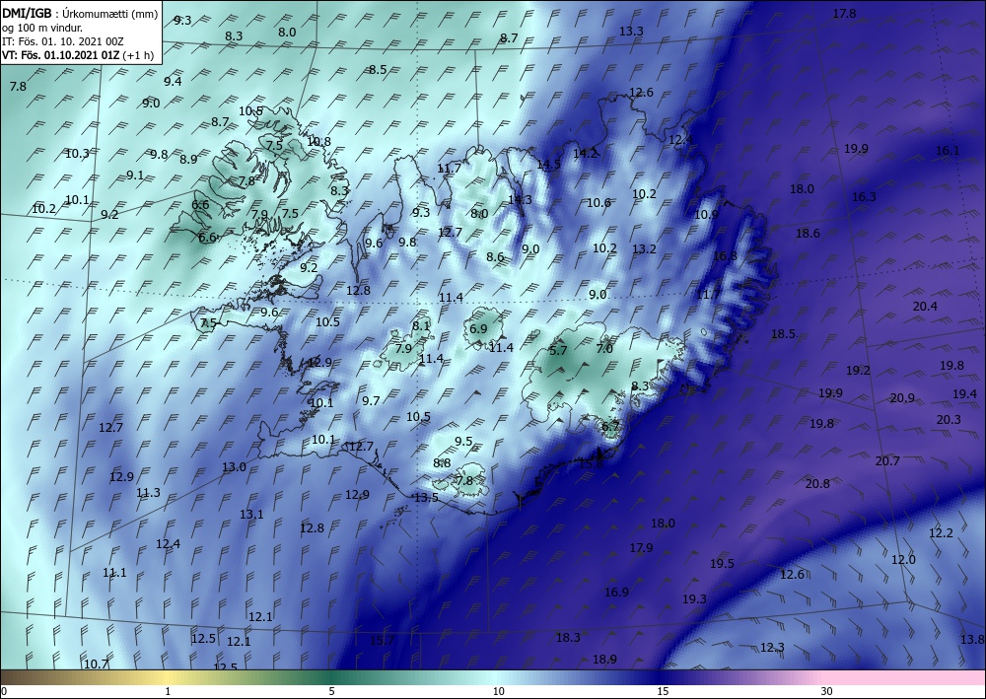Click the 20.8 value on the map
The image size is (986, 699).
(x=817, y=483)
